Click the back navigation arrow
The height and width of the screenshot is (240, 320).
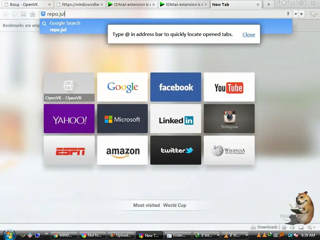coord(6,14)
